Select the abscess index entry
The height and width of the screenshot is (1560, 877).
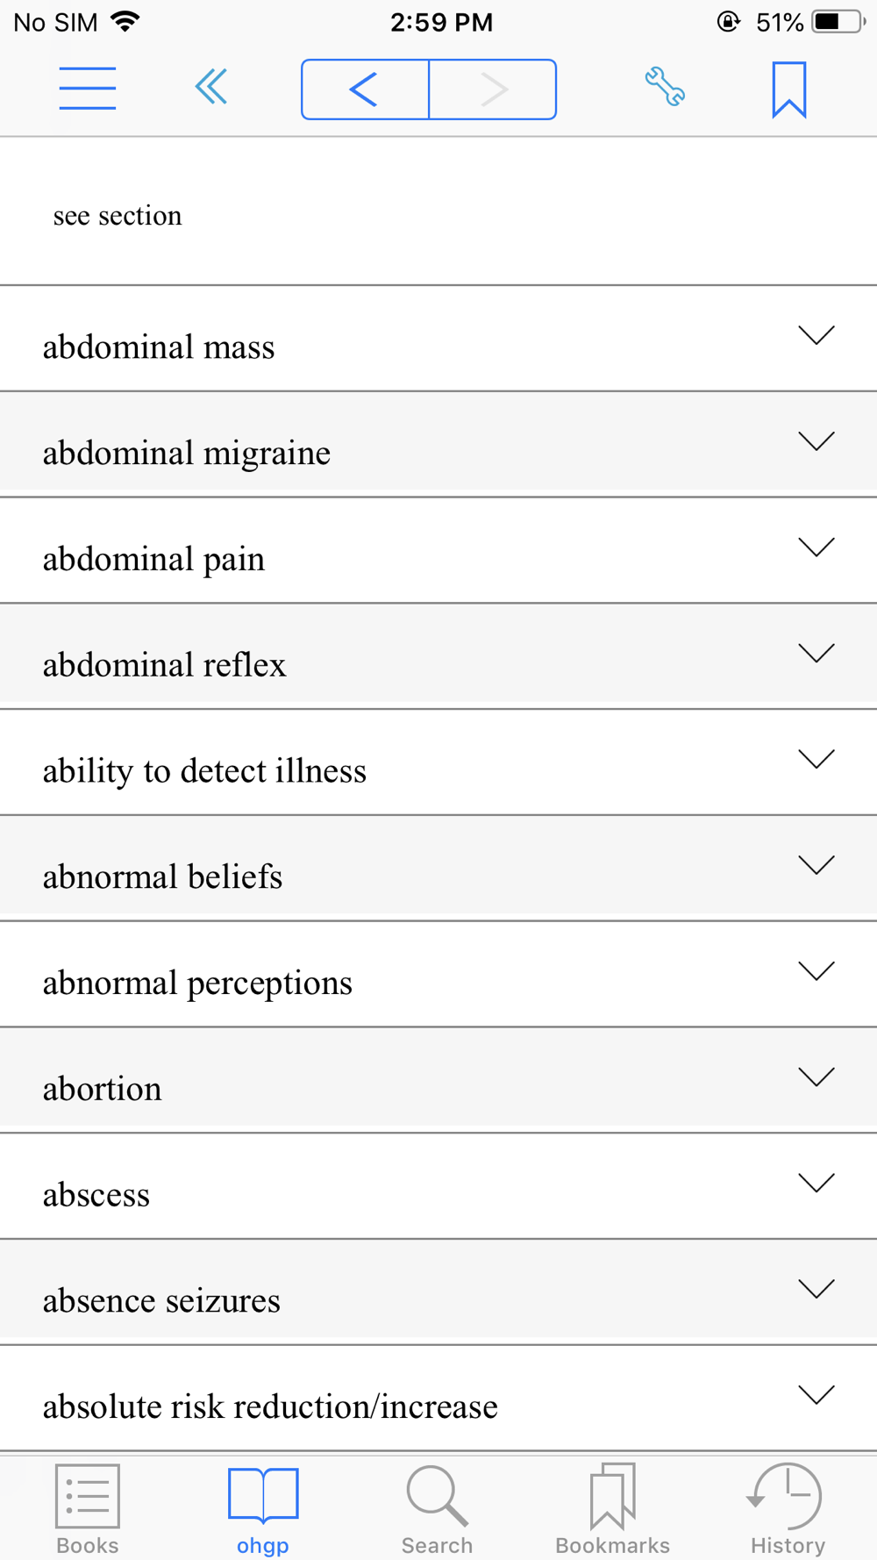(x=438, y=1186)
